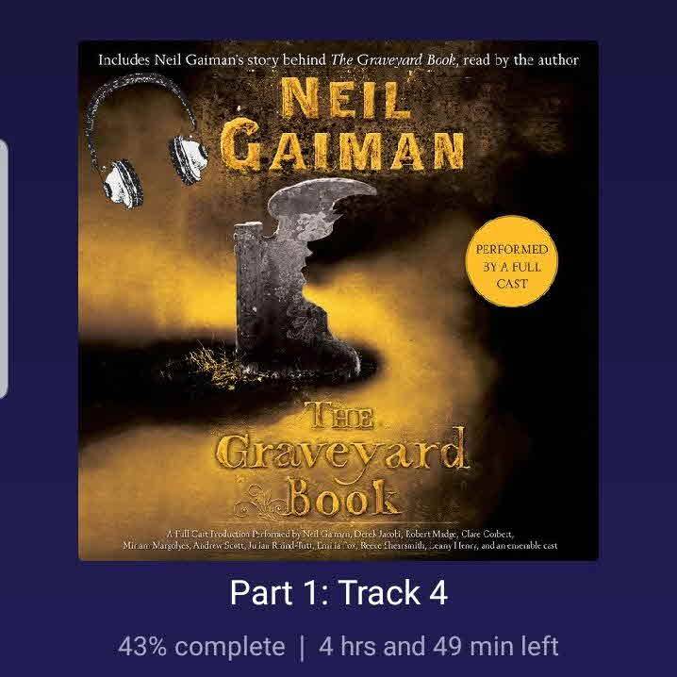Viewport: 677px width, 677px height.
Task: Tap the word Book in the cover title
Action: pyautogui.click(x=341, y=499)
